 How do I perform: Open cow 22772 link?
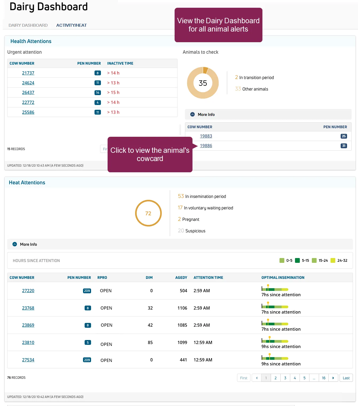pyautogui.click(x=28, y=102)
